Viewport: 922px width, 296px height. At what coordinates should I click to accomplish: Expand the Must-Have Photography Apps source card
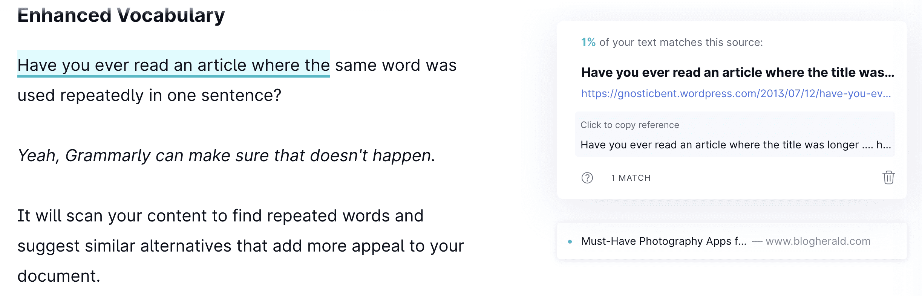[x=732, y=241]
